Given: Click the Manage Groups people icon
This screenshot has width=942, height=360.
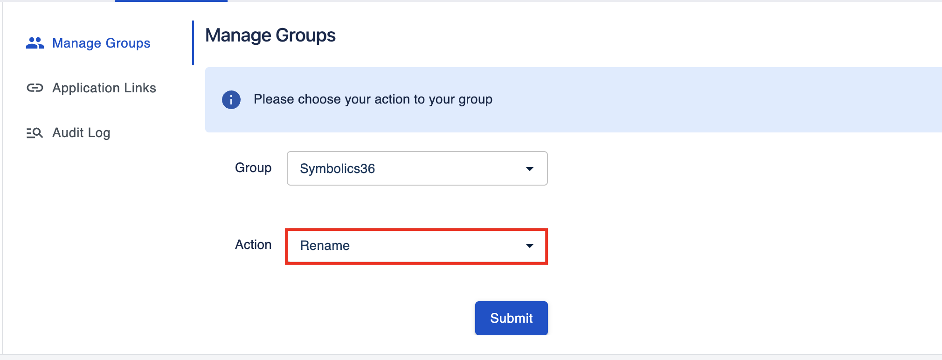Looking at the screenshot, I should [35, 43].
